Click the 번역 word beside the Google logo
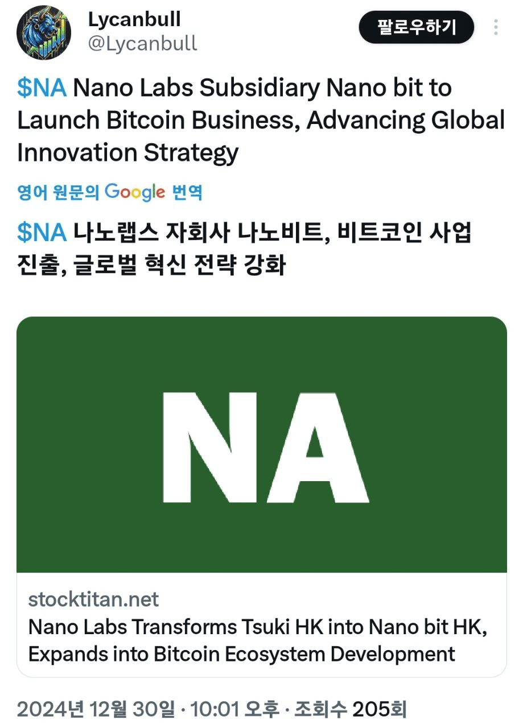The image size is (523, 728). click(x=187, y=193)
